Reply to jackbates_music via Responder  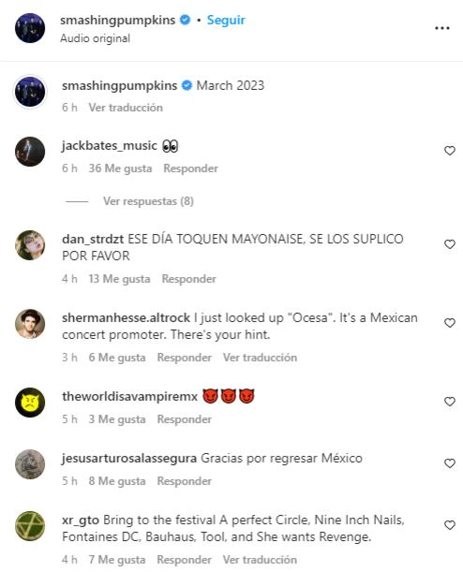[190, 169]
